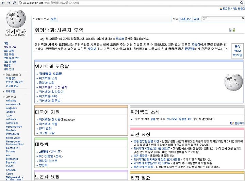Click 번역 요청 link

pos(45,129)
